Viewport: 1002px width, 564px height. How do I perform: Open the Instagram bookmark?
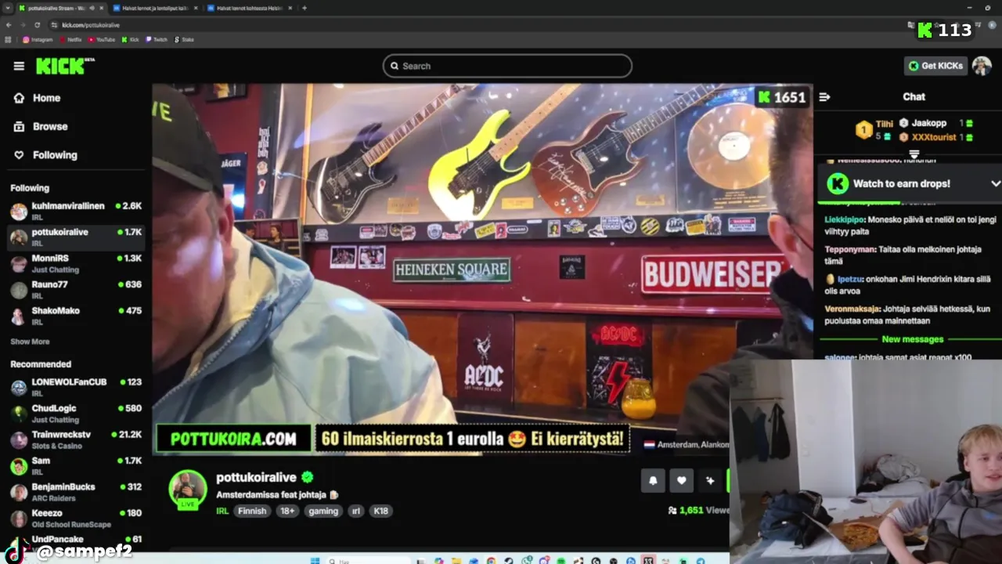tap(38, 39)
